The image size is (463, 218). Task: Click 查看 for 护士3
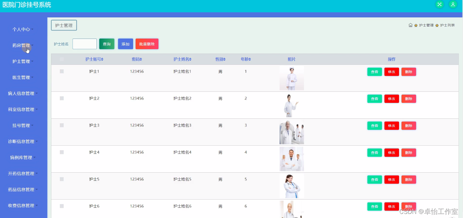click(x=375, y=126)
